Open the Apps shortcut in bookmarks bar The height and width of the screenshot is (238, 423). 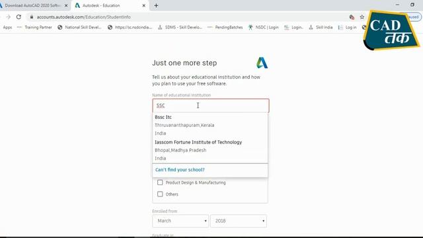tap(7, 27)
